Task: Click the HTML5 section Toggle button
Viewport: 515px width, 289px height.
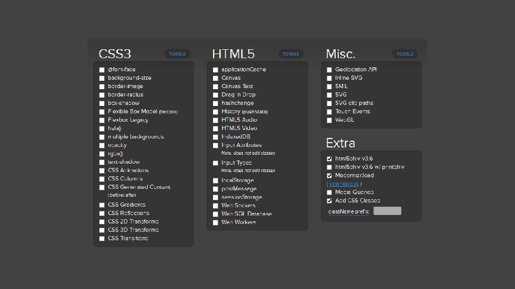Action: (x=291, y=54)
